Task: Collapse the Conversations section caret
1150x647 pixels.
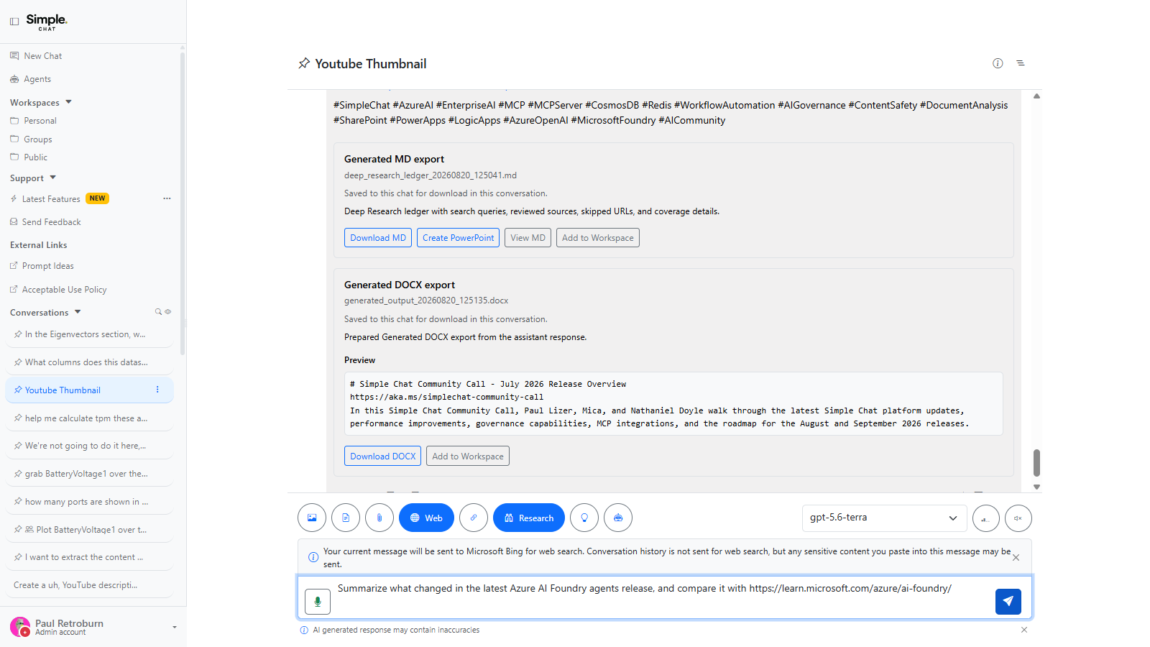Action: (78, 312)
